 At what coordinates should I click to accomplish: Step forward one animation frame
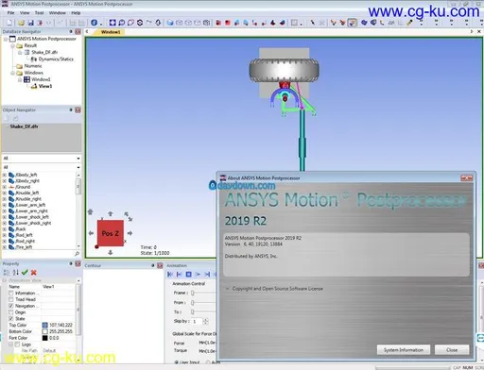tap(207, 275)
